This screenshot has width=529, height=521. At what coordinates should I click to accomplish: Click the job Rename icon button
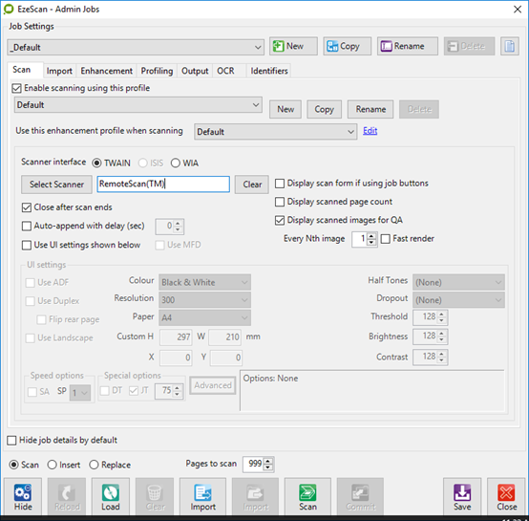tap(408, 46)
